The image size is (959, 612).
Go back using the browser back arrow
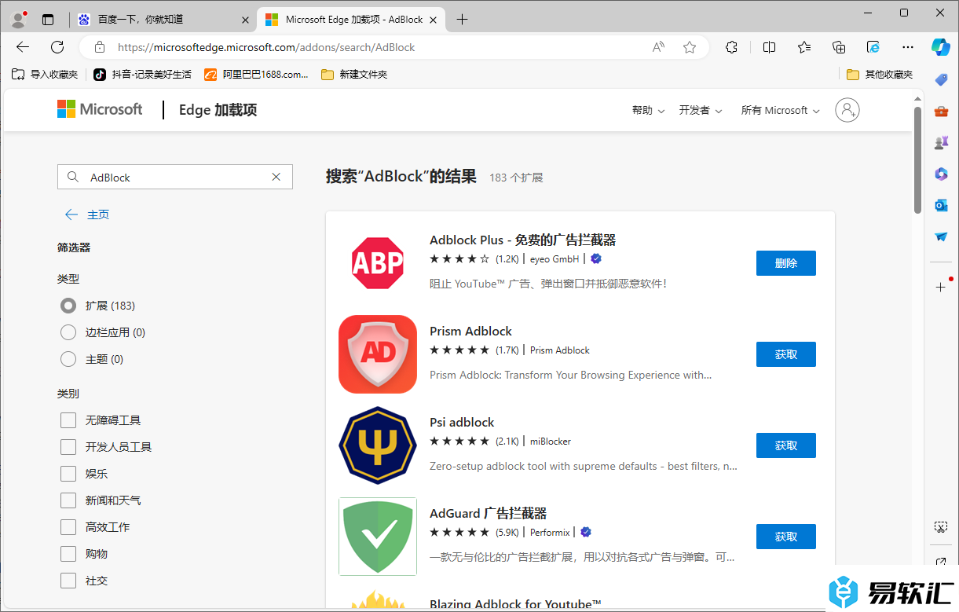click(x=23, y=47)
